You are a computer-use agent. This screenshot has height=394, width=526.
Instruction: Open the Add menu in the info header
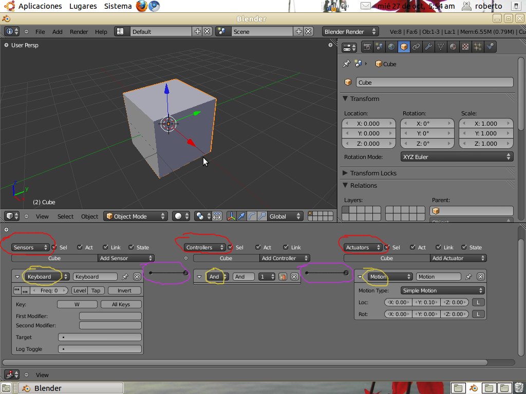tap(58, 31)
